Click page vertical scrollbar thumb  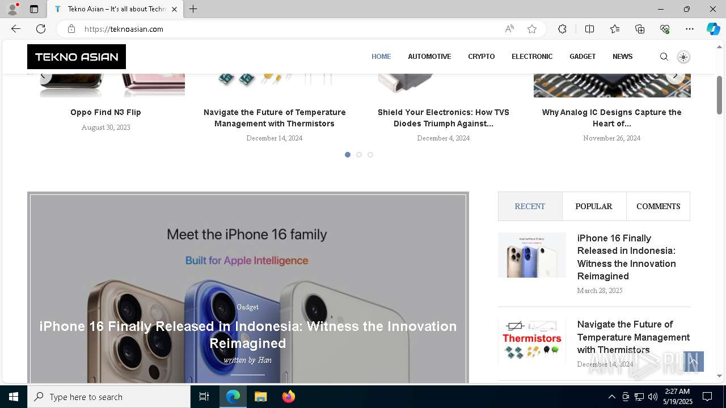pyautogui.click(x=719, y=95)
